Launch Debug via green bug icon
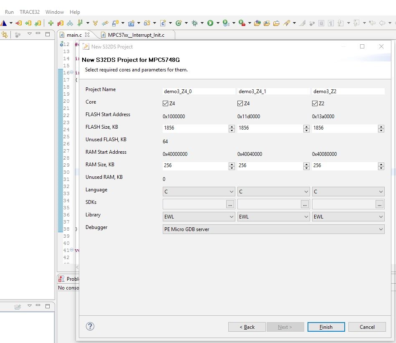Image resolution: width=396 pixels, height=343 pixels. 194,23
